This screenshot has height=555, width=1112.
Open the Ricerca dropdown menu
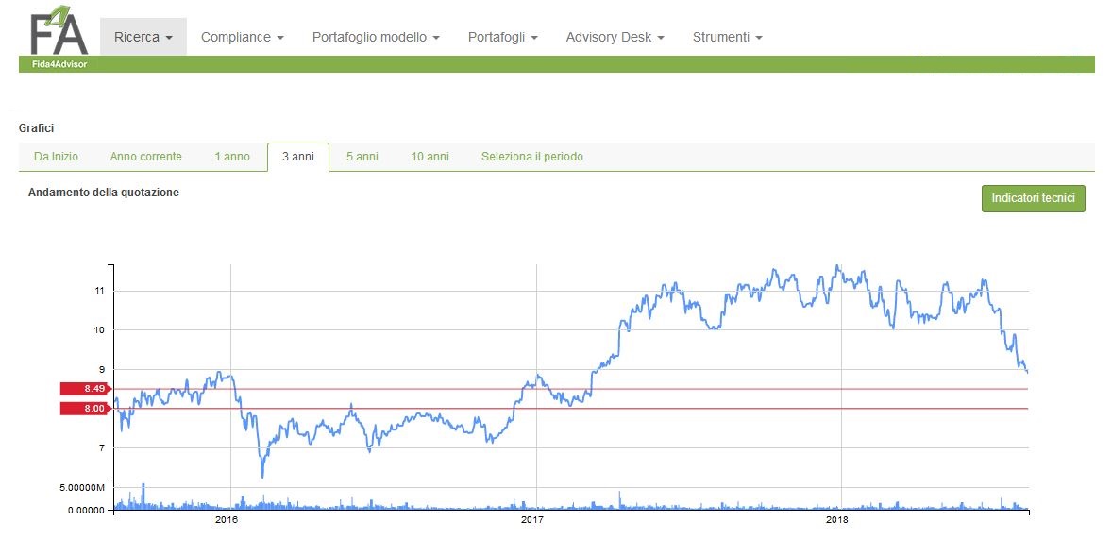[143, 37]
